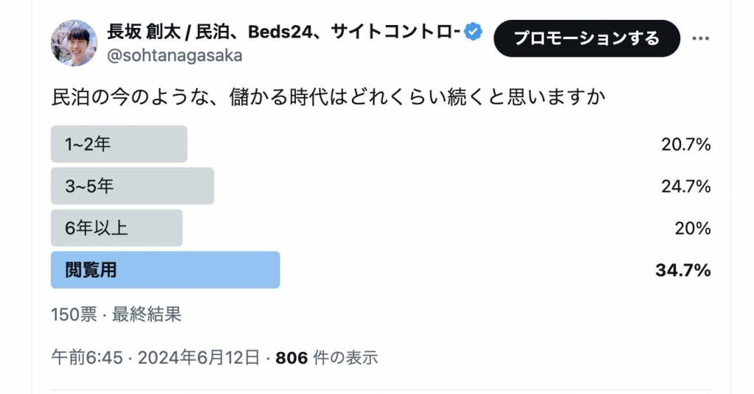Click the 2024年6月12日 post date

click(199, 358)
